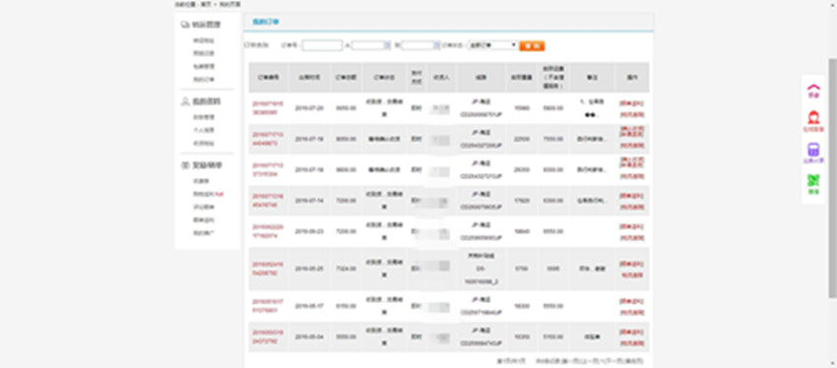Click the weight value 15980
Viewport: 837px width, 368px height.
click(521, 107)
